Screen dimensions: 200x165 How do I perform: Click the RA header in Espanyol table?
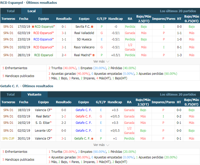[x=130, y=19]
